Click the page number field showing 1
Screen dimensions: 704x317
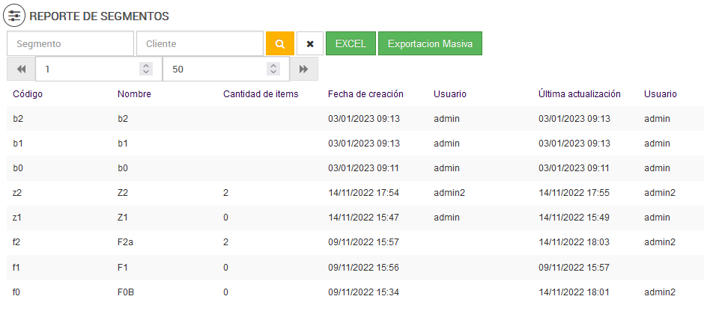[86, 69]
